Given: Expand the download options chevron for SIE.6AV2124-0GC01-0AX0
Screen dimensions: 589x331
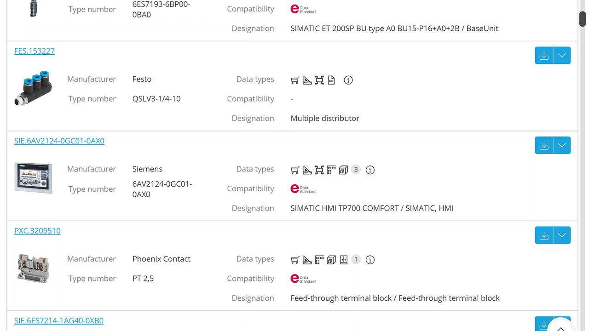Looking at the screenshot, I should tap(561, 145).
